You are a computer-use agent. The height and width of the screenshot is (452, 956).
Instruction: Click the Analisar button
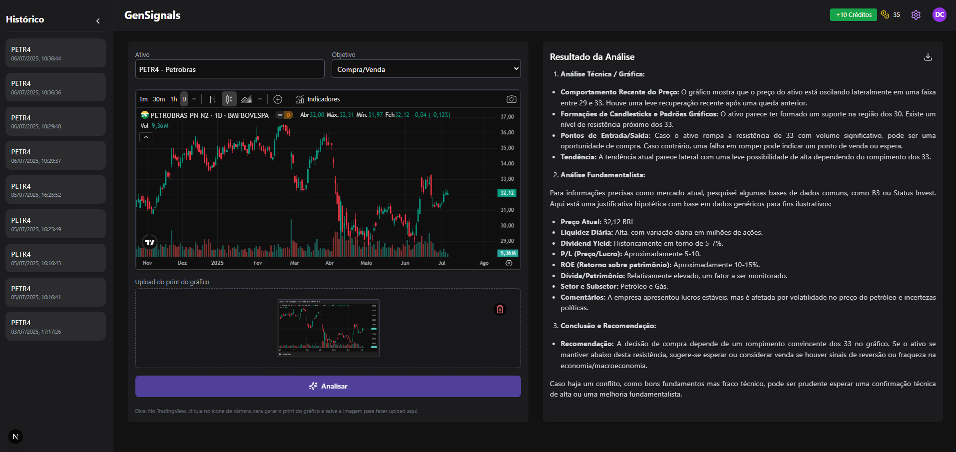point(328,386)
